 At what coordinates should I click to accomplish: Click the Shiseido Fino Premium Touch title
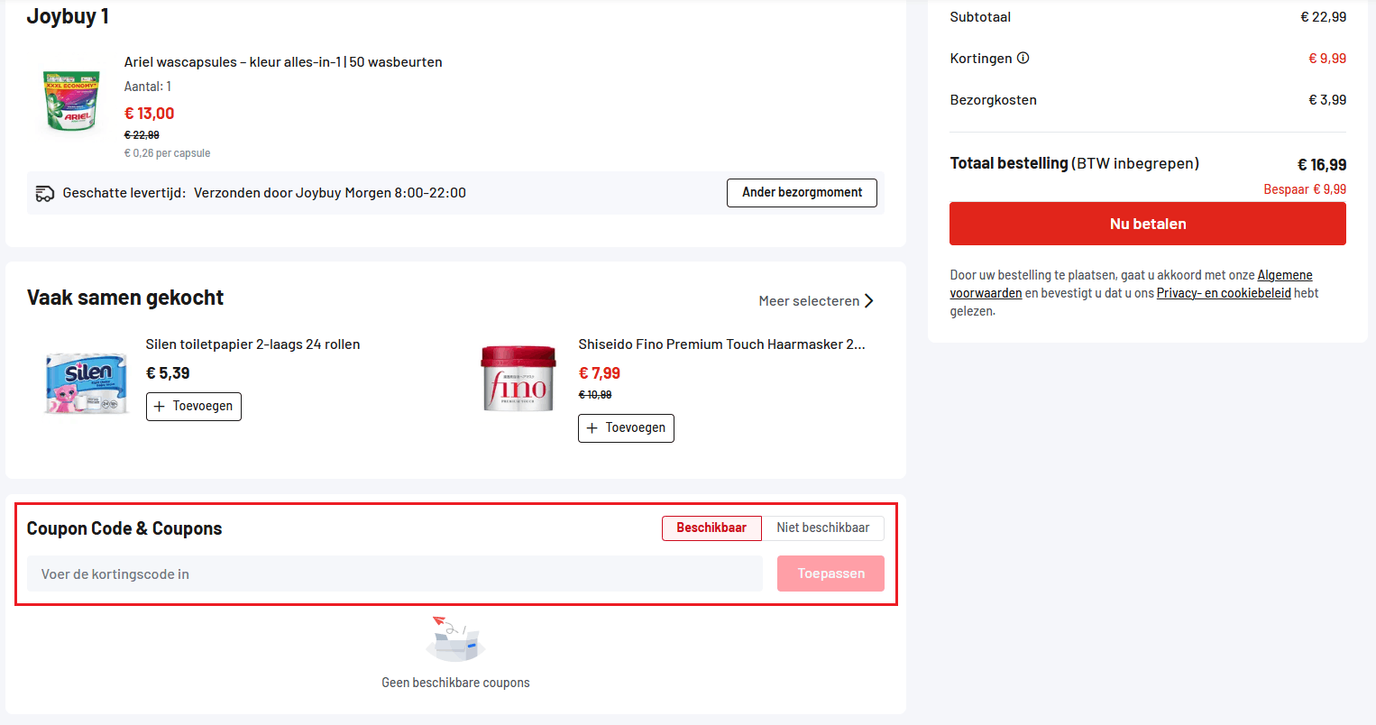[x=721, y=344]
